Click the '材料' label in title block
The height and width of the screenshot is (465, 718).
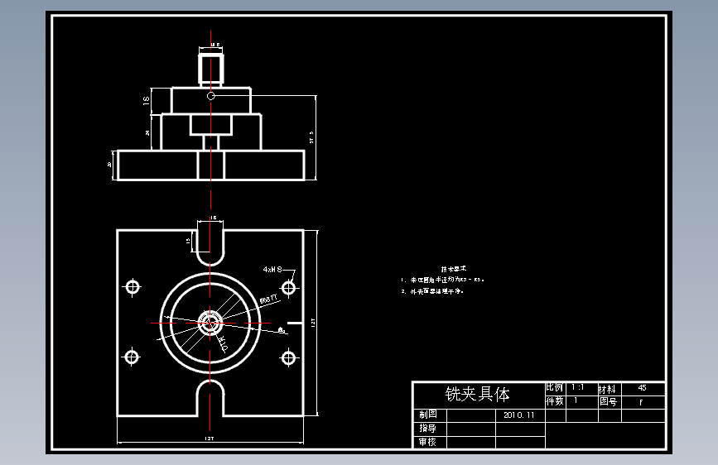coord(607,389)
